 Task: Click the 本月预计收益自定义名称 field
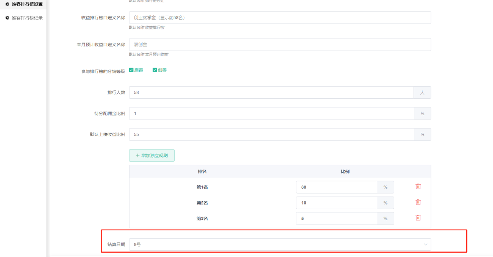coord(279,45)
